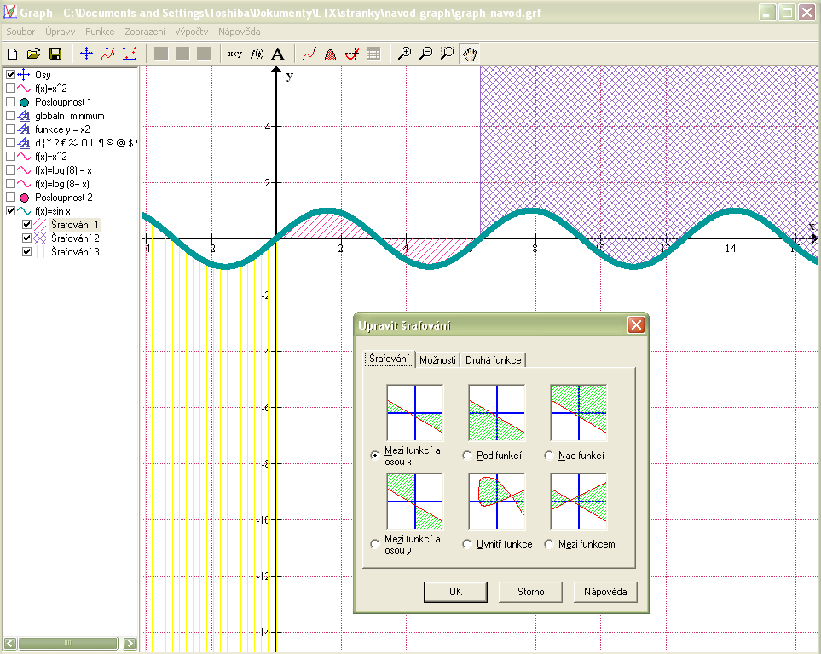The width and height of the screenshot is (821, 654).
Task: Insert a tangent or normal line
Action: click(x=352, y=54)
